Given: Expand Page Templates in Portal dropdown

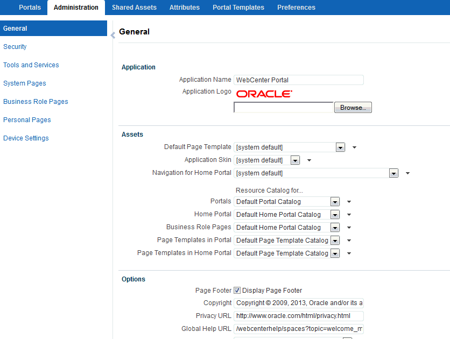Looking at the screenshot, I should tap(335, 241).
